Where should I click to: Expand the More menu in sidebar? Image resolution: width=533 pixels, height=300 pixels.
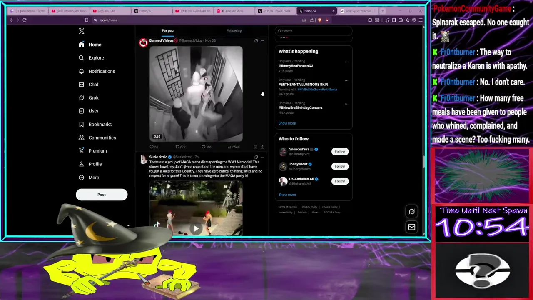[x=89, y=177]
